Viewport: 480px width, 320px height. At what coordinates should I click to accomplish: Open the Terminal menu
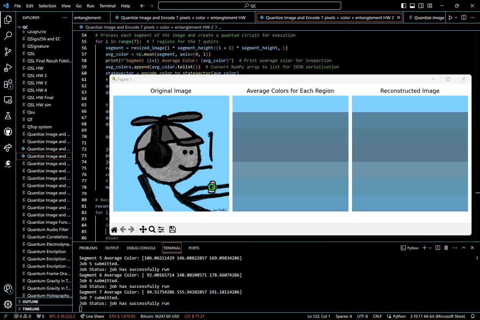pos(108,6)
